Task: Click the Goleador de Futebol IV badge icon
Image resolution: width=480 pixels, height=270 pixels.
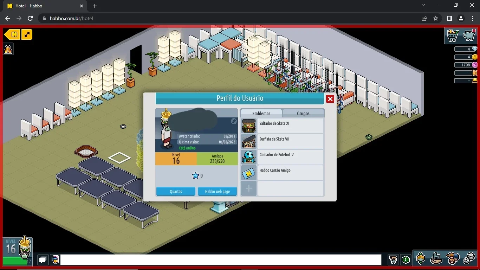Action: [248, 157]
